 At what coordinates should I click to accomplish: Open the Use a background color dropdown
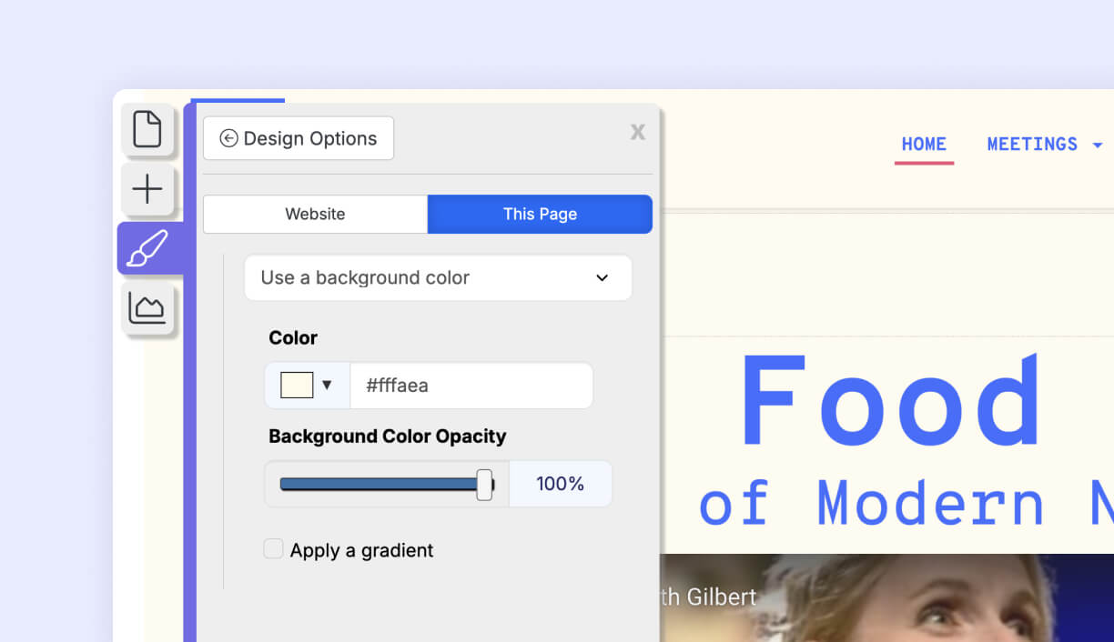[438, 277]
